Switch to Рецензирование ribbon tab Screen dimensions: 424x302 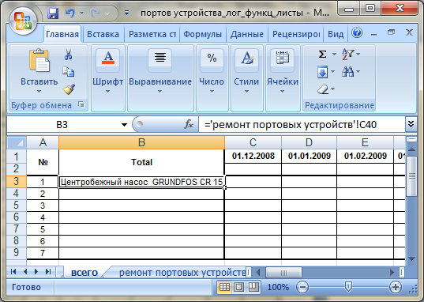[296, 35]
